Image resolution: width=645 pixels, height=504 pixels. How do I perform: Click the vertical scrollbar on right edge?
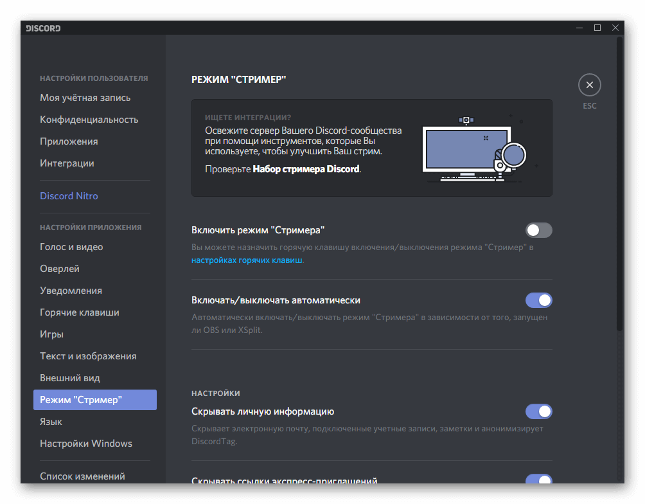[619, 193]
